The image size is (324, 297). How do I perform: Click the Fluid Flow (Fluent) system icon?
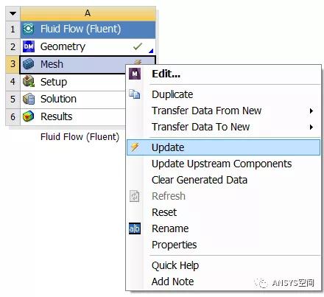click(29, 29)
